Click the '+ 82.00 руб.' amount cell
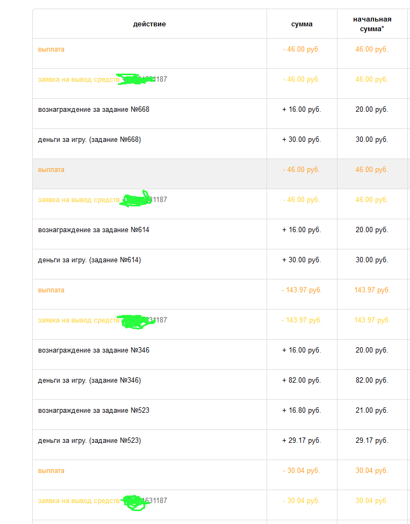This screenshot has height=524, width=410. pyautogui.click(x=302, y=381)
